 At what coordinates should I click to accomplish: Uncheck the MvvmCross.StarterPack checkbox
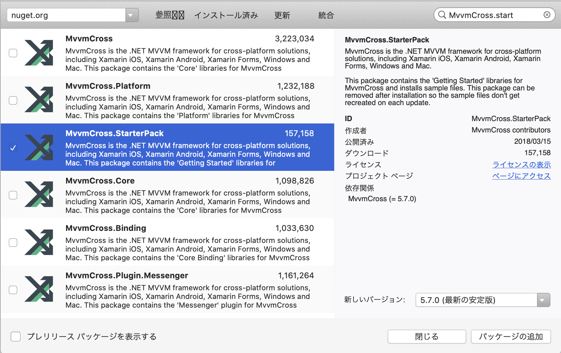(x=13, y=147)
